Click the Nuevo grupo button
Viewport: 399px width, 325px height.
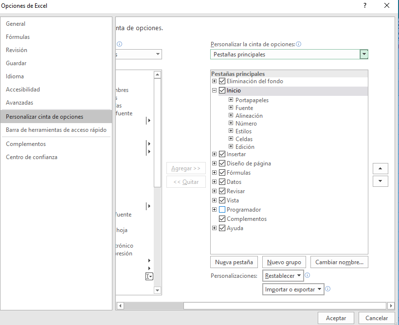point(284,262)
